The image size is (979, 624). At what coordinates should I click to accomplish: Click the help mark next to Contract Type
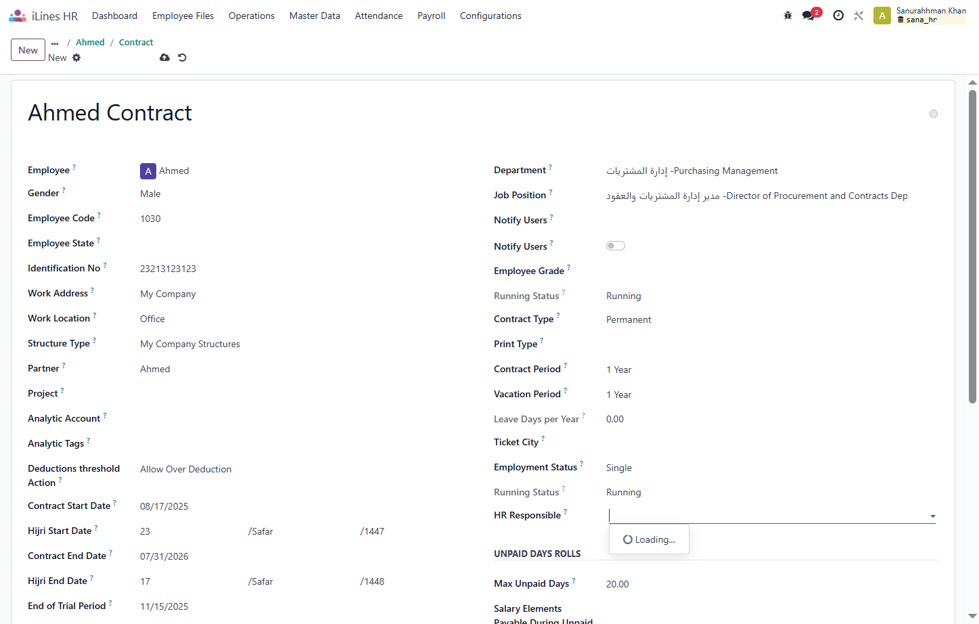pos(558,315)
